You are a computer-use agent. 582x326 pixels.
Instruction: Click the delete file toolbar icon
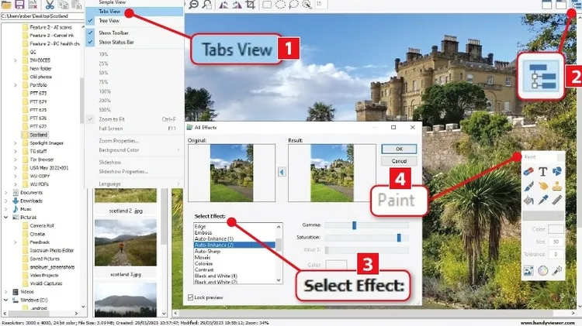[33, 5]
